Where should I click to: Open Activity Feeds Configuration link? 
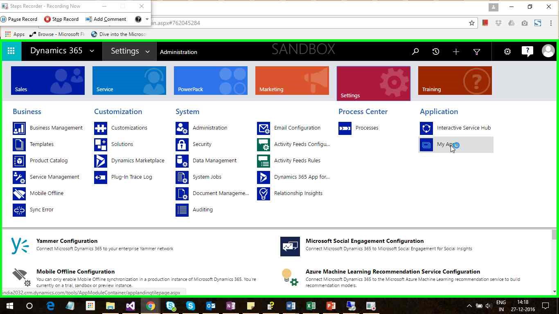pyautogui.click(x=302, y=144)
